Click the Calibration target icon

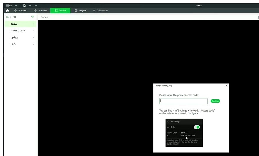point(94,11)
